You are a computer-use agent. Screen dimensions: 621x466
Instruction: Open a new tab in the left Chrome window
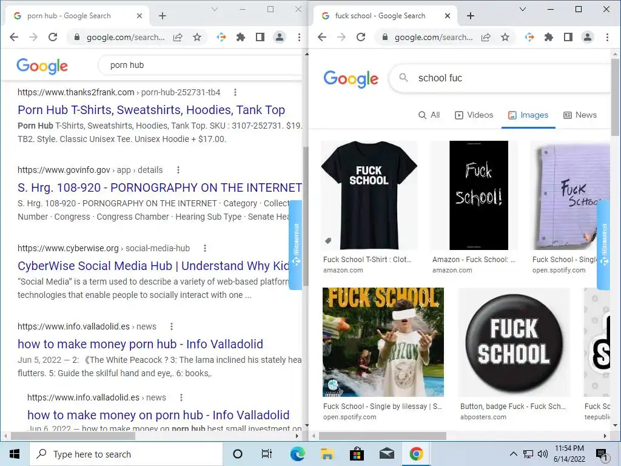[163, 16]
